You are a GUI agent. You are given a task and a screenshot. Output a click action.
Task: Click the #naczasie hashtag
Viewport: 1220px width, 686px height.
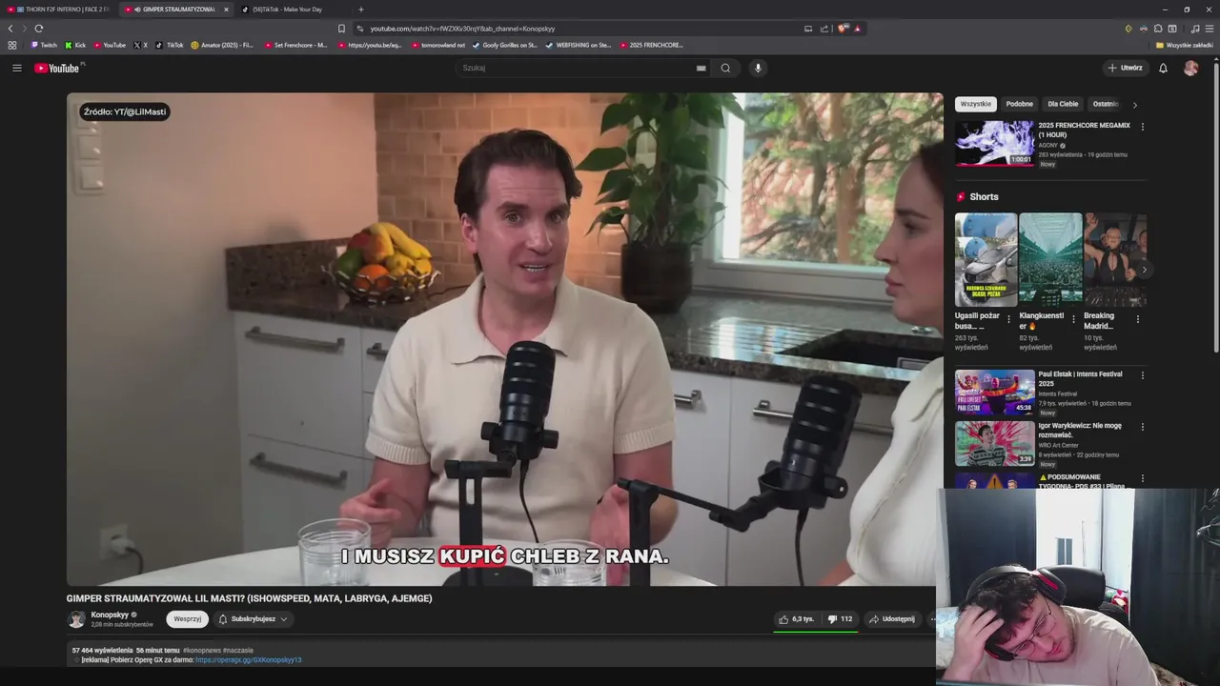[x=237, y=650]
